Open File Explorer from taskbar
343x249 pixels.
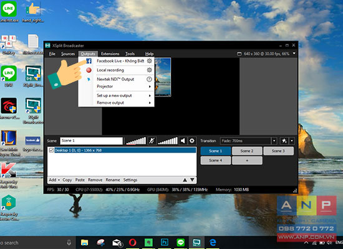84,242
